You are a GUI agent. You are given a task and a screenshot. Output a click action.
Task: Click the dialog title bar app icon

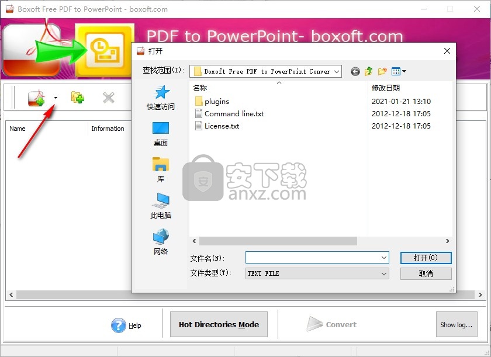pyautogui.click(x=141, y=51)
